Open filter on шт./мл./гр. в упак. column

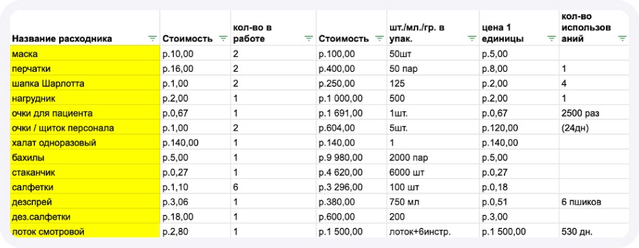click(x=472, y=39)
